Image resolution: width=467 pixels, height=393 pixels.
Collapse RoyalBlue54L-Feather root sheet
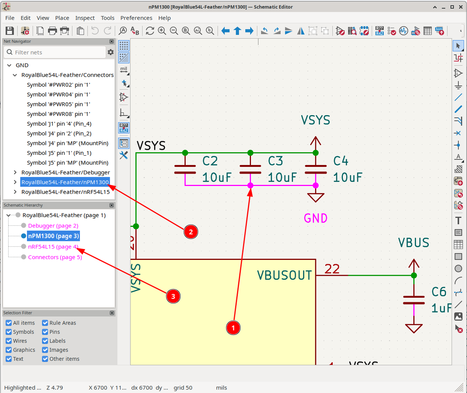pyautogui.click(x=9, y=215)
